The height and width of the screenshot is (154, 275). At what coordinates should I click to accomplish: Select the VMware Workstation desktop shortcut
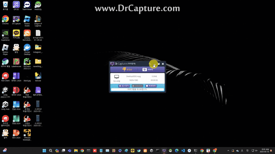point(27,135)
